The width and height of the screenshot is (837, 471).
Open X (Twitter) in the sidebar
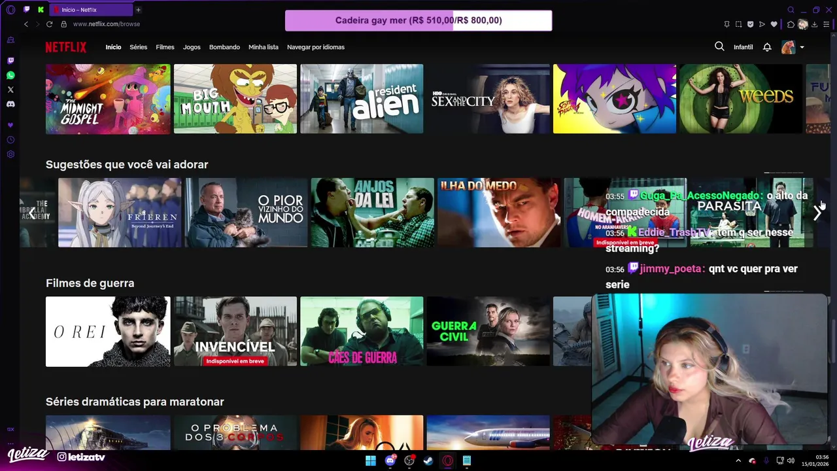(x=10, y=90)
